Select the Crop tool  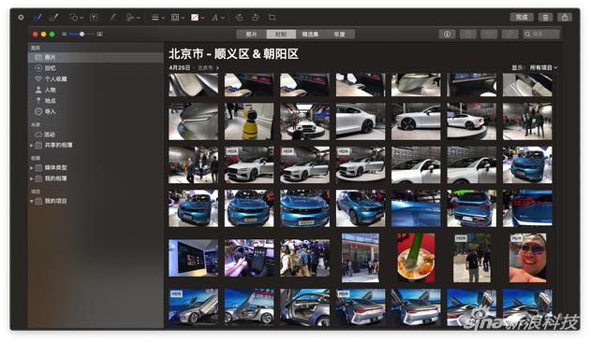272,17
